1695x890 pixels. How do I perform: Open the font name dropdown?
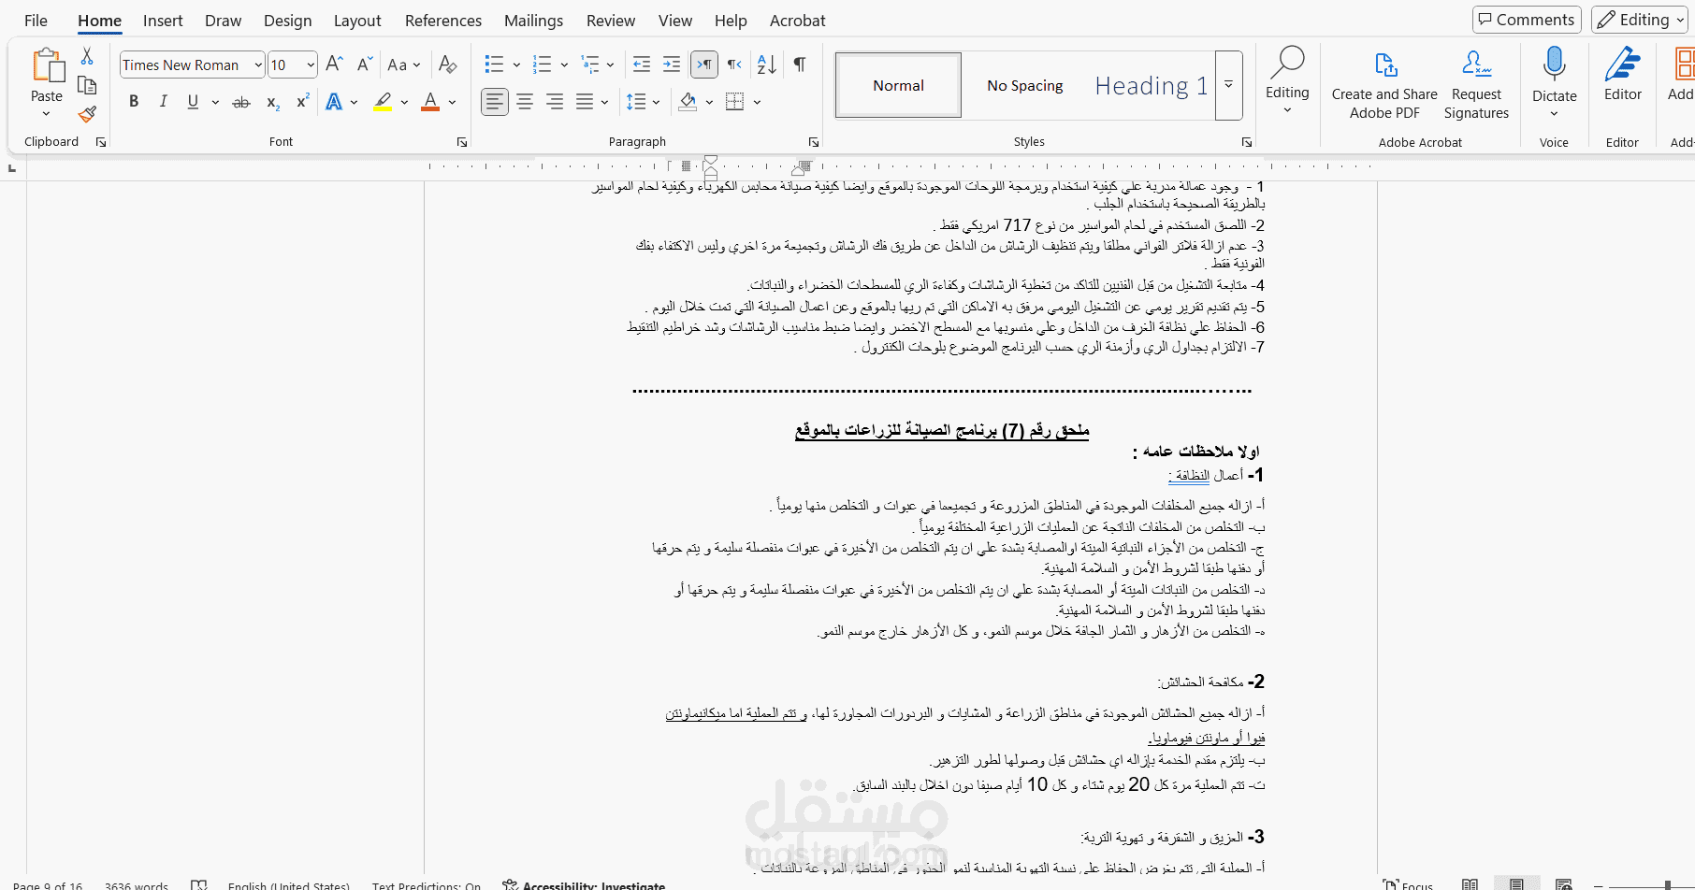[x=258, y=65]
